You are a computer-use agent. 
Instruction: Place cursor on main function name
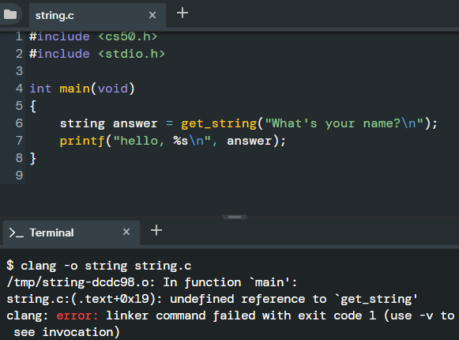click(74, 89)
